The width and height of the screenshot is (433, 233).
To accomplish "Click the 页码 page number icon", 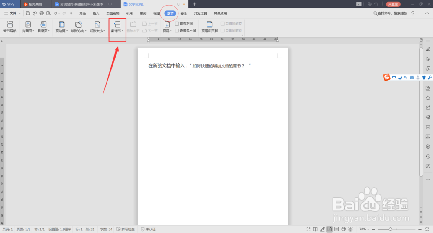I will coord(167,25).
